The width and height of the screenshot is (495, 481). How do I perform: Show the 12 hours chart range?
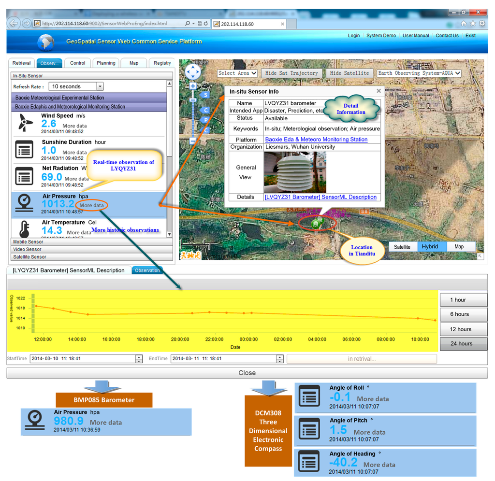click(x=463, y=329)
